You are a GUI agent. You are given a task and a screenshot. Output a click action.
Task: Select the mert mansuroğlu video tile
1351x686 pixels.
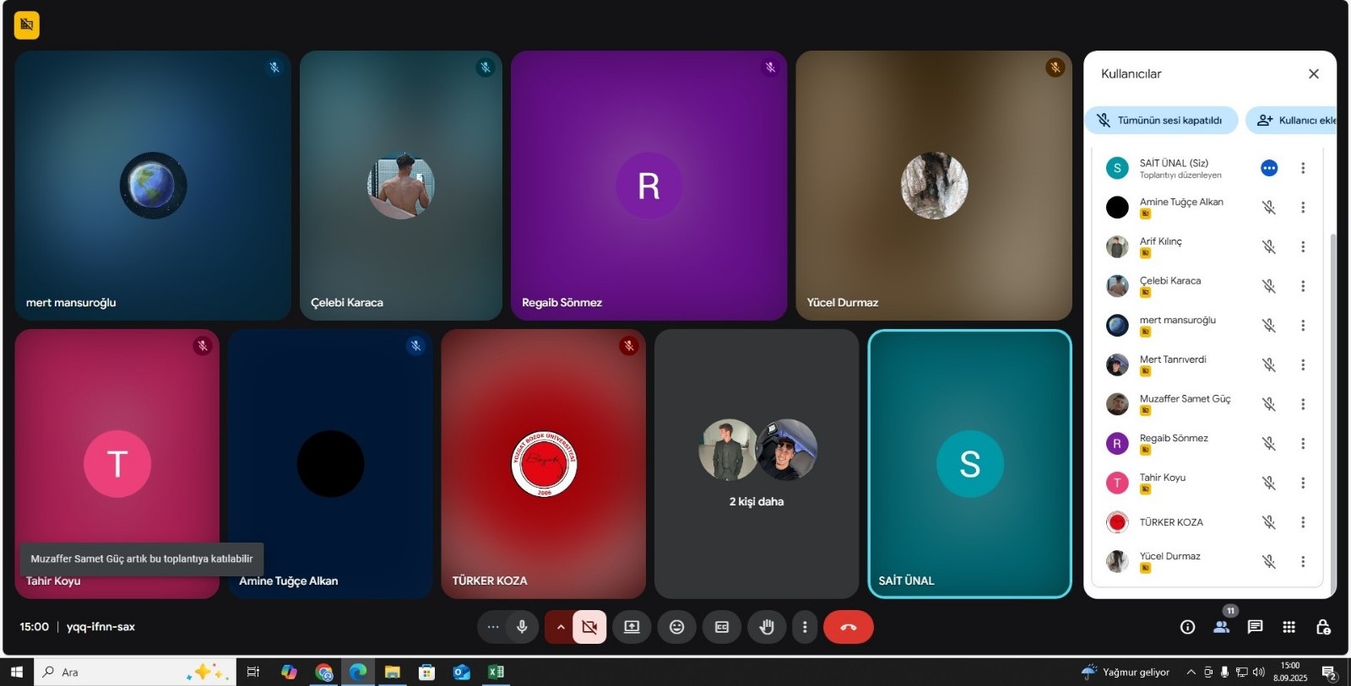click(x=153, y=186)
